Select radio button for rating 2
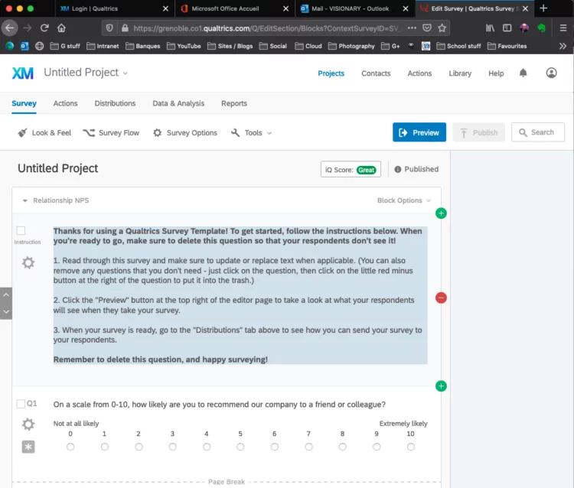 pyautogui.click(x=139, y=447)
